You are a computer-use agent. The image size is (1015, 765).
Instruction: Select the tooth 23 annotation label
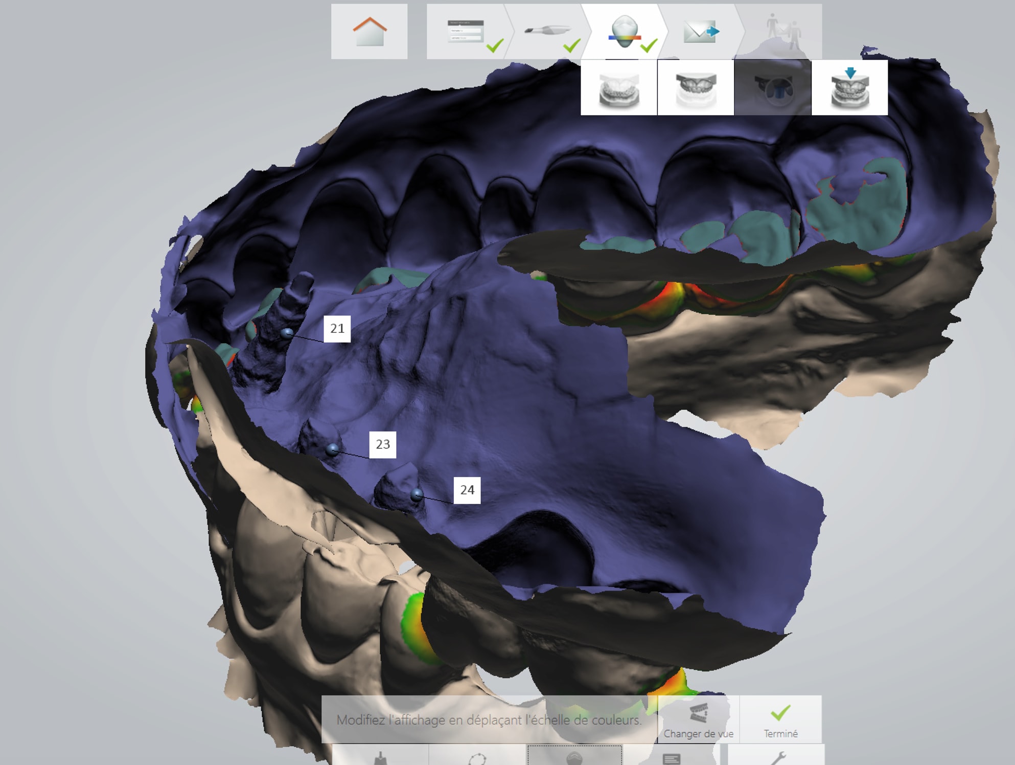click(383, 444)
